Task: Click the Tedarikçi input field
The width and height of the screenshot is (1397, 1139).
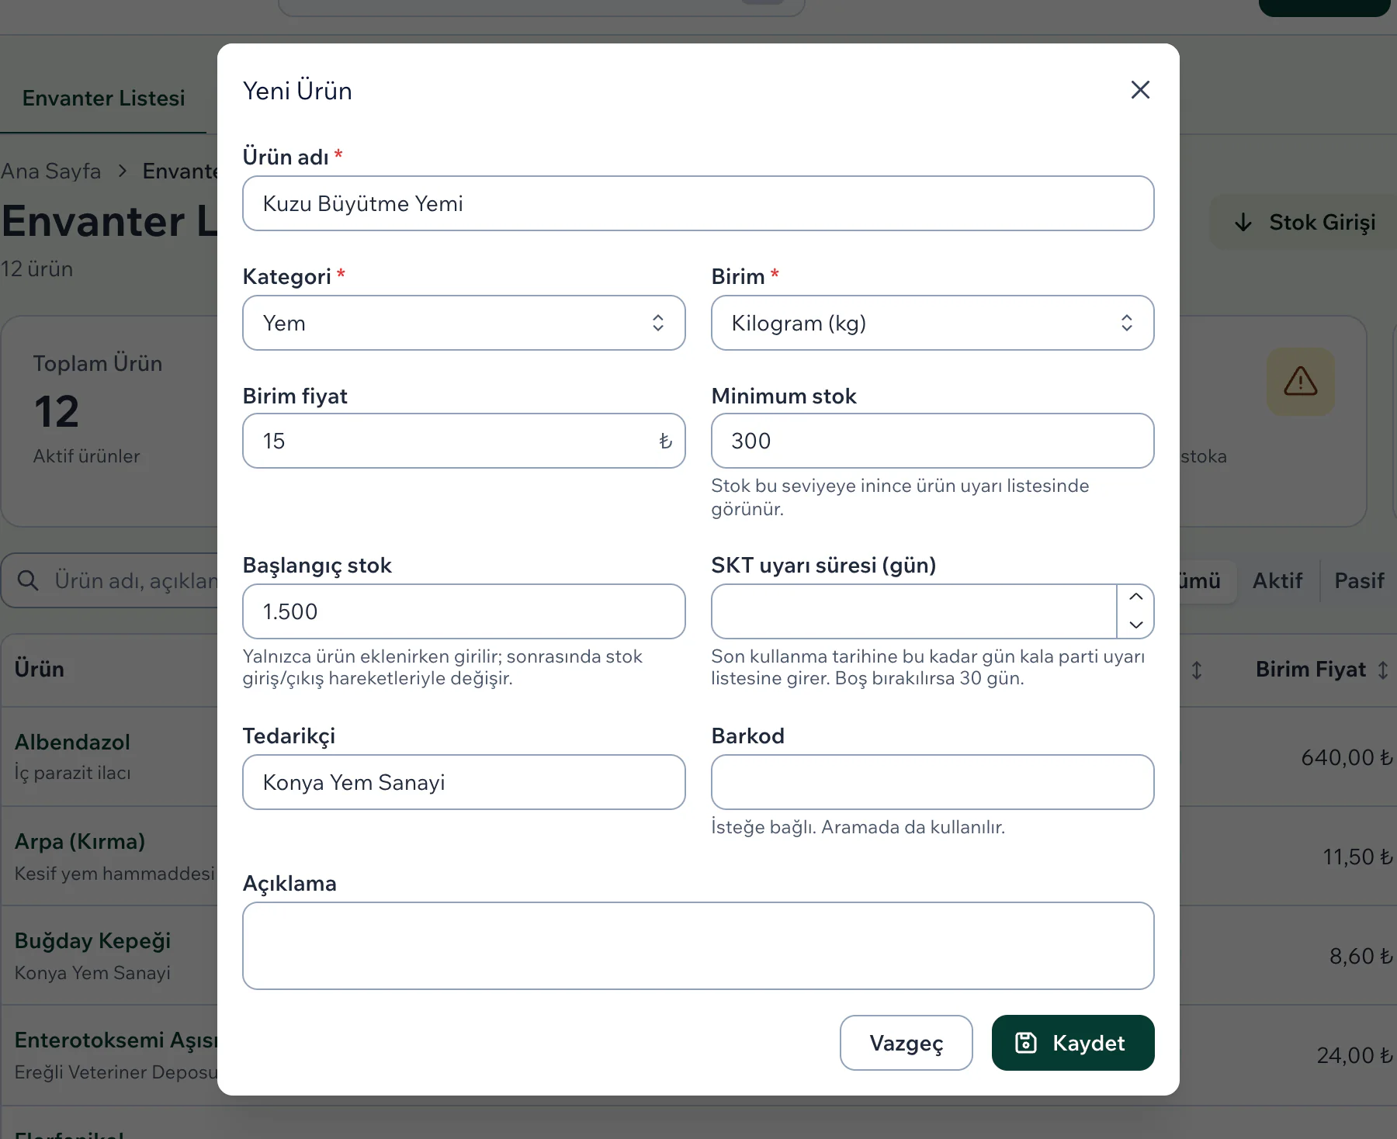Action: tap(464, 782)
